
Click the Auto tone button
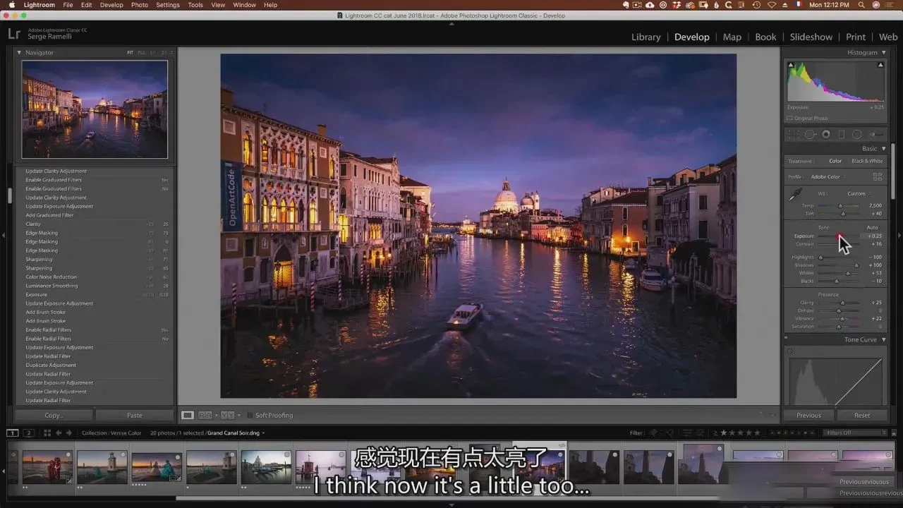873,227
